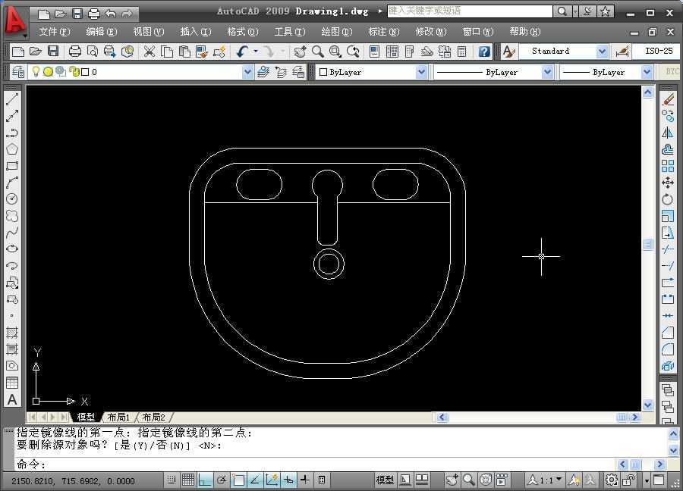Select the Spline drawing tool
683x491 pixels.
[12, 232]
